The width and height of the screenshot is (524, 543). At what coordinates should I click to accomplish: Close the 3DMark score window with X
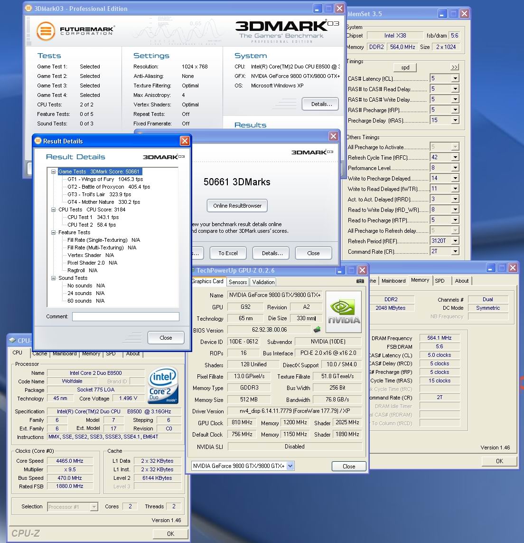[333, 136]
